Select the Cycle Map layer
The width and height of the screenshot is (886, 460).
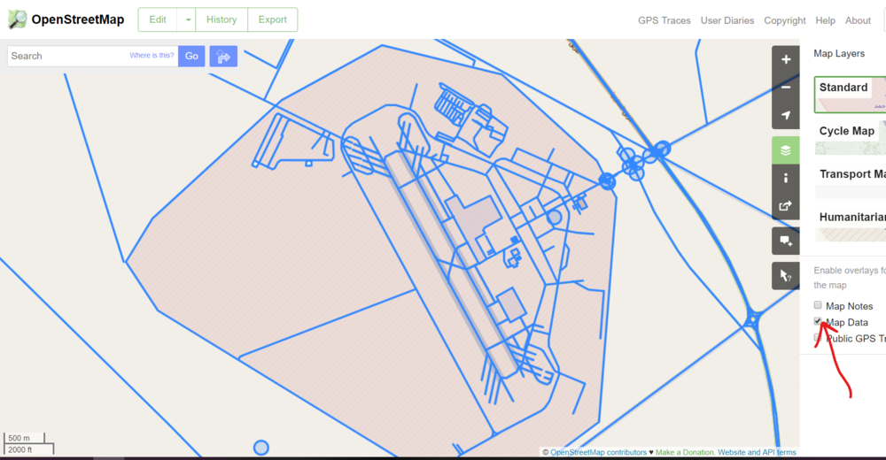[x=850, y=138]
